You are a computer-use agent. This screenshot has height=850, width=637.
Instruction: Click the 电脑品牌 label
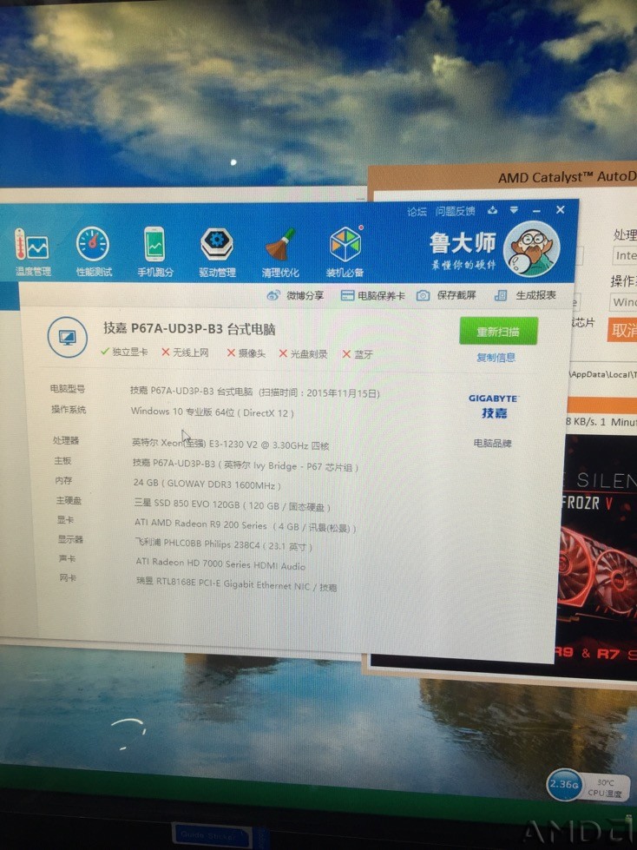[x=492, y=444]
